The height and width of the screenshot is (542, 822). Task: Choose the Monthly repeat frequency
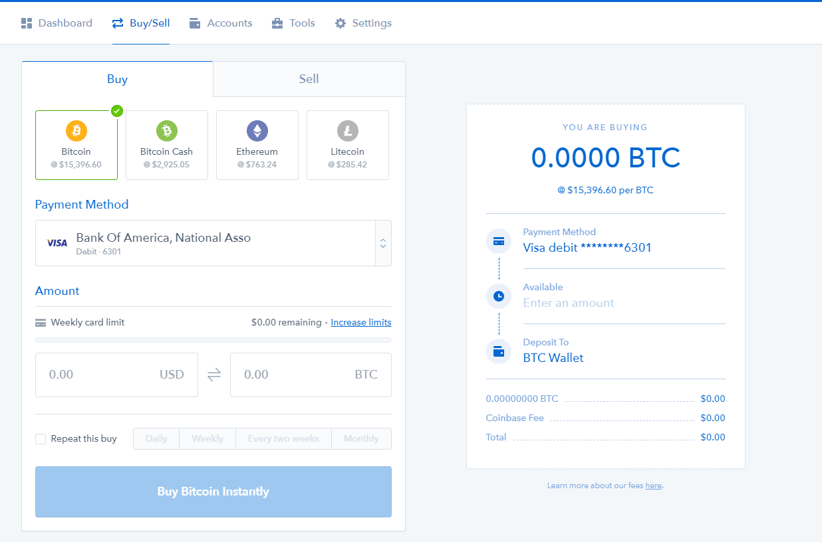(x=361, y=439)
